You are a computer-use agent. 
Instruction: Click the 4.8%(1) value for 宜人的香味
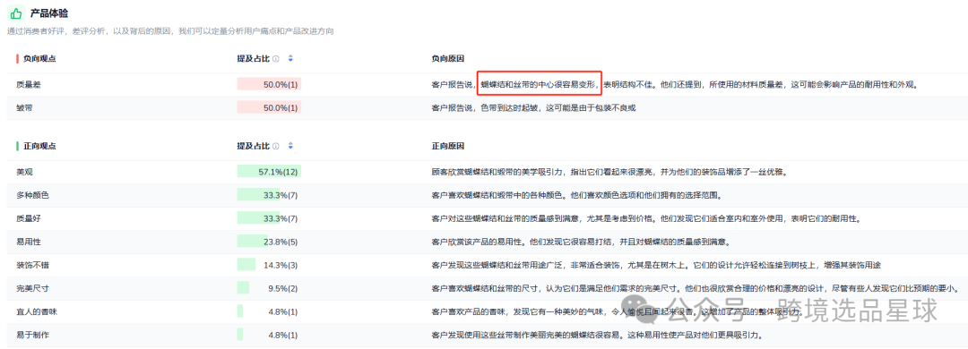point(282,312)
